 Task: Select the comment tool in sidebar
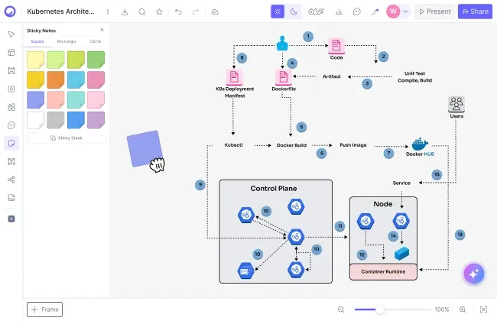(x=11, y=125)
